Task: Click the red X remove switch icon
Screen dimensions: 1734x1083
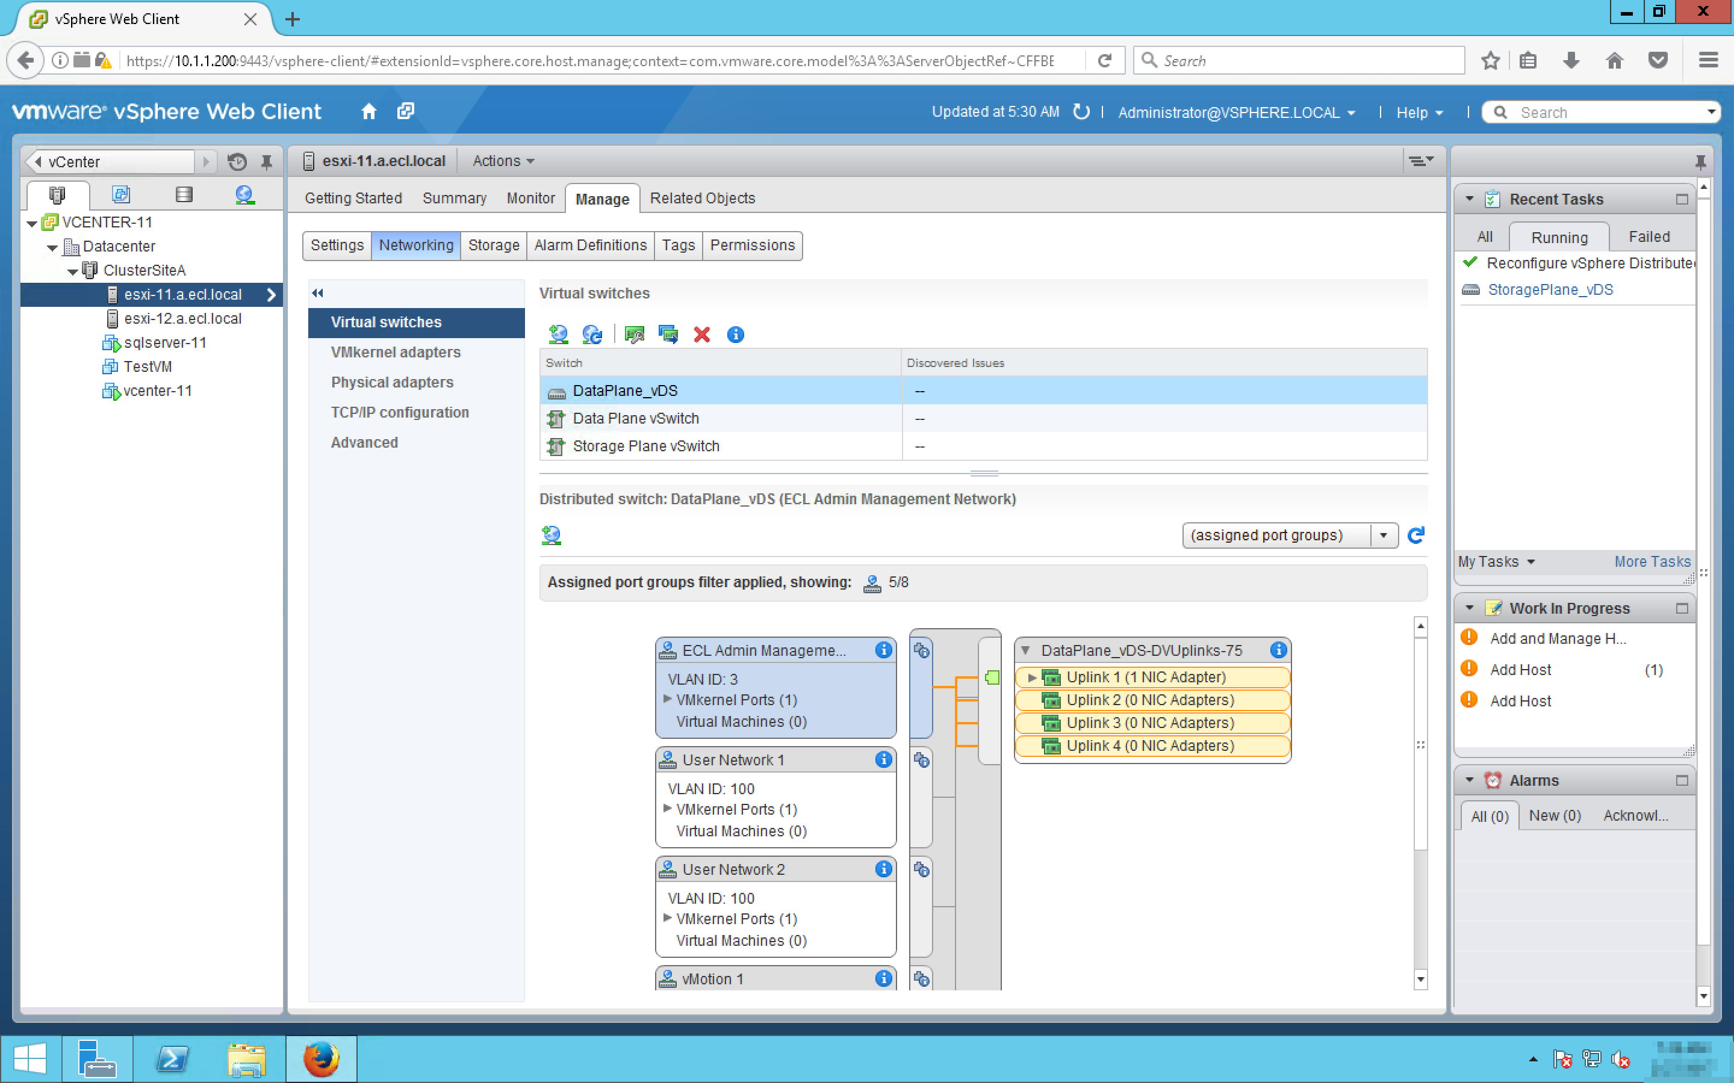Action: [x=701, y=335]
